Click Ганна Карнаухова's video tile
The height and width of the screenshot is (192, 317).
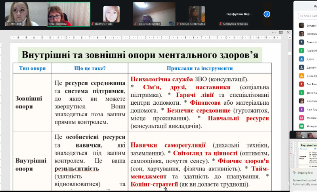154,14
